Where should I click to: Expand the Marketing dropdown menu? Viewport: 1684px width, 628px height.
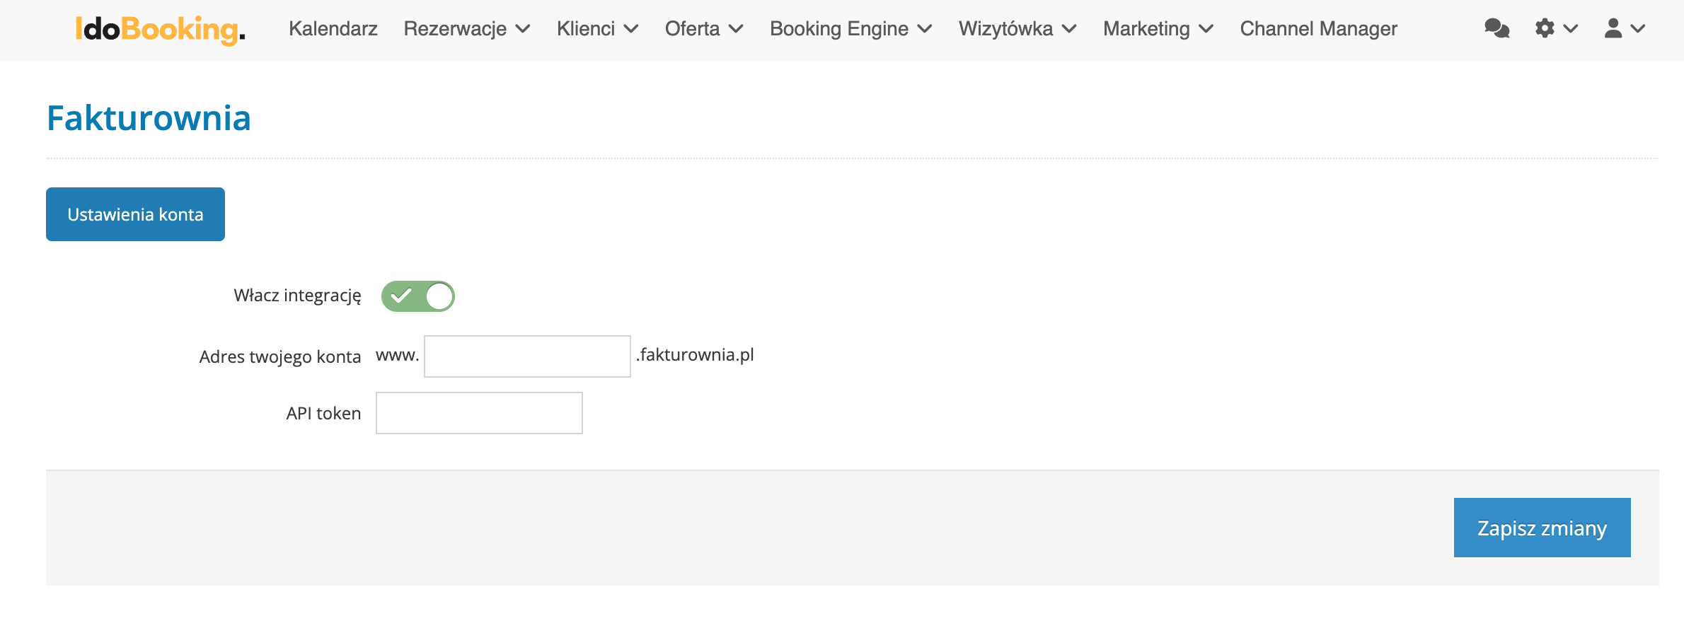[1158, 29]
